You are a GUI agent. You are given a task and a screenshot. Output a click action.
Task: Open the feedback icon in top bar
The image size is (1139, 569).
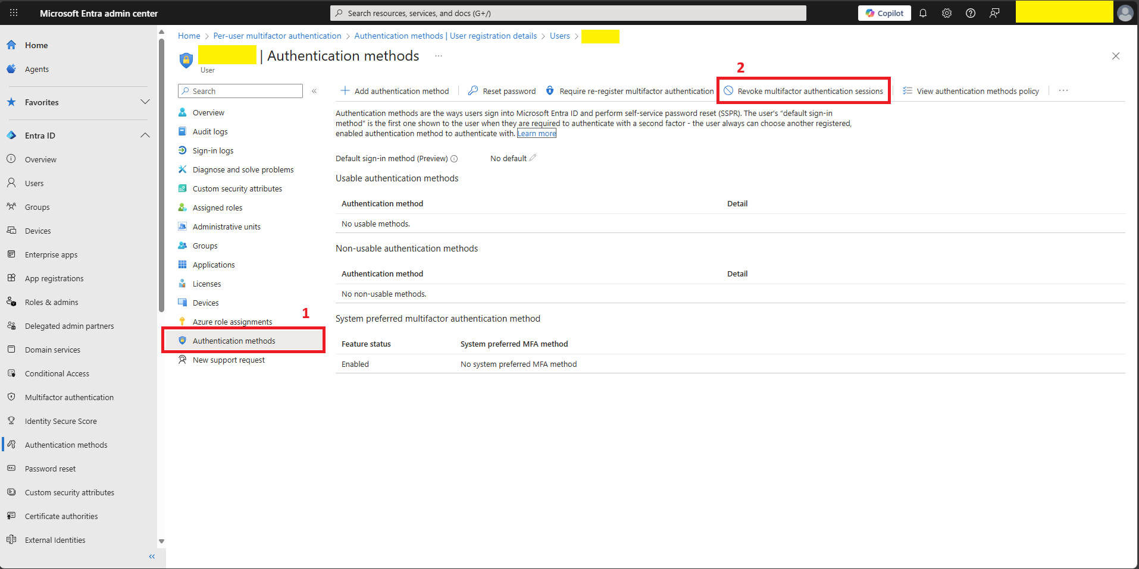point(994,13)
